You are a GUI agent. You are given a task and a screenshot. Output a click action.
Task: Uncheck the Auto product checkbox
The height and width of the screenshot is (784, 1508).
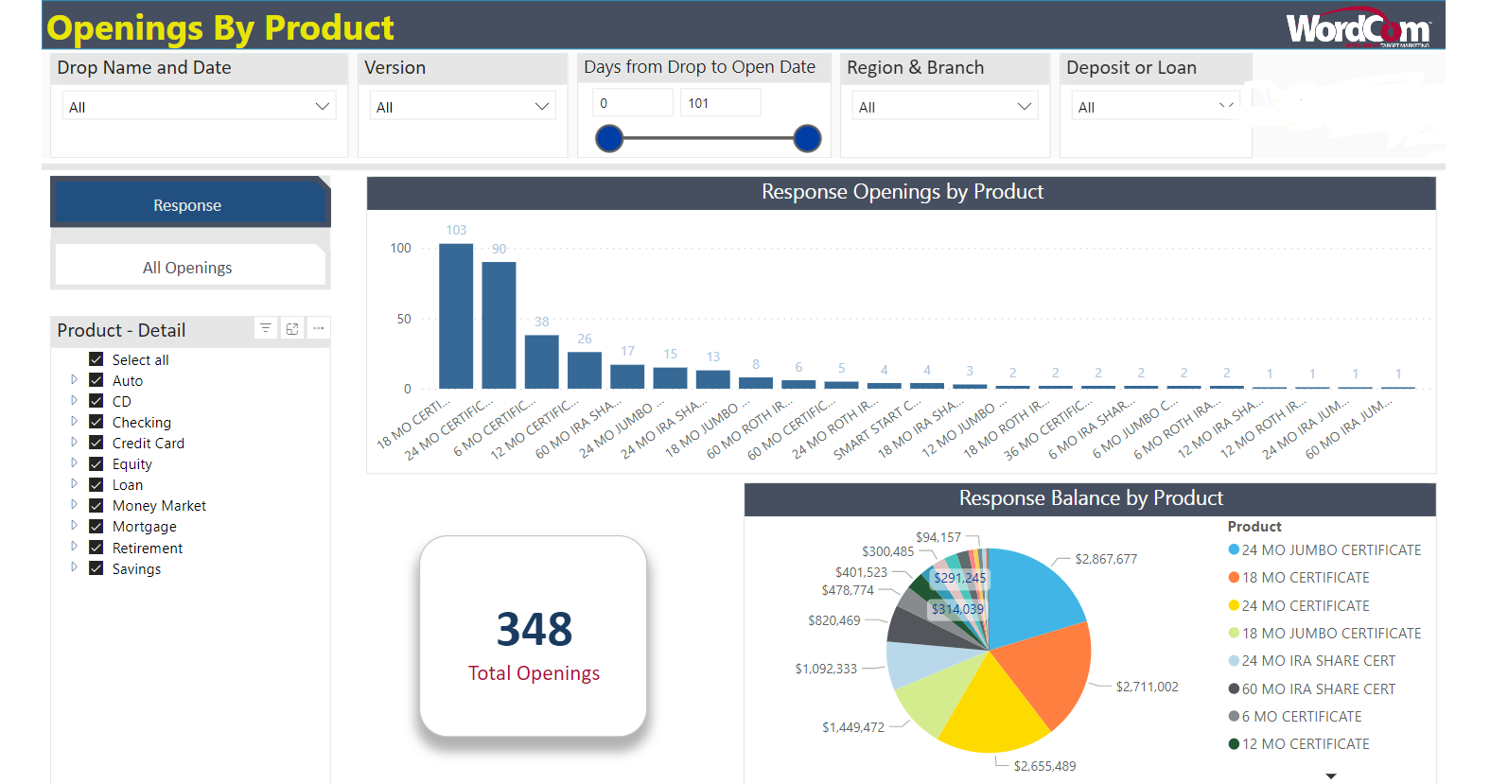[x=96, y=380]
